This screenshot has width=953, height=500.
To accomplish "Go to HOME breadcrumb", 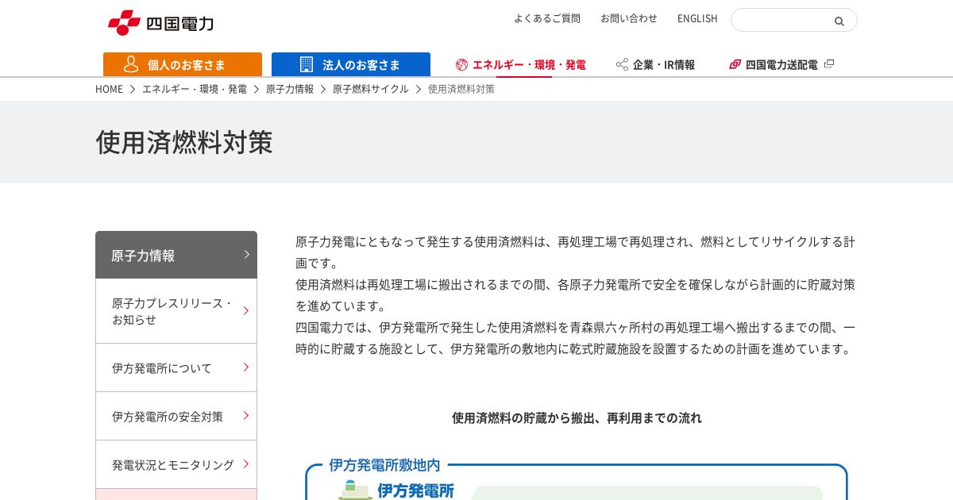I will tap(109, 89).
